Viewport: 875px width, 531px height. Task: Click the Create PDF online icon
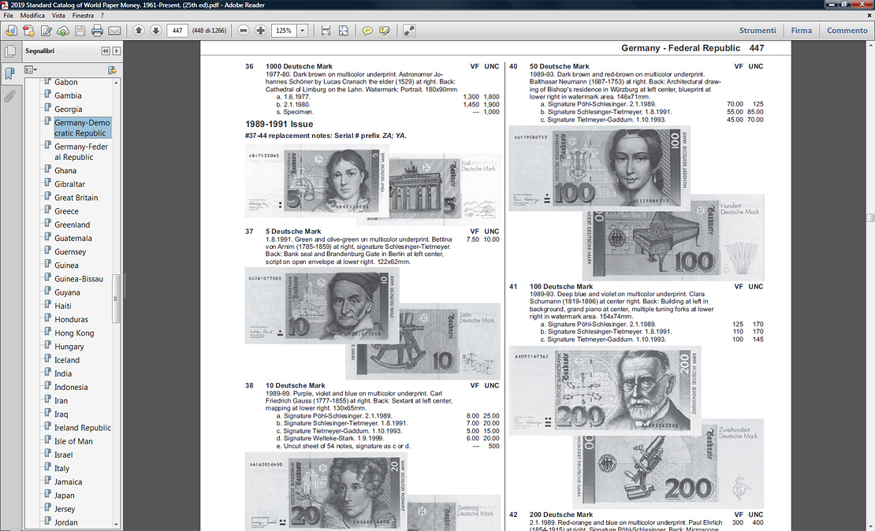[x=28, y=31]
